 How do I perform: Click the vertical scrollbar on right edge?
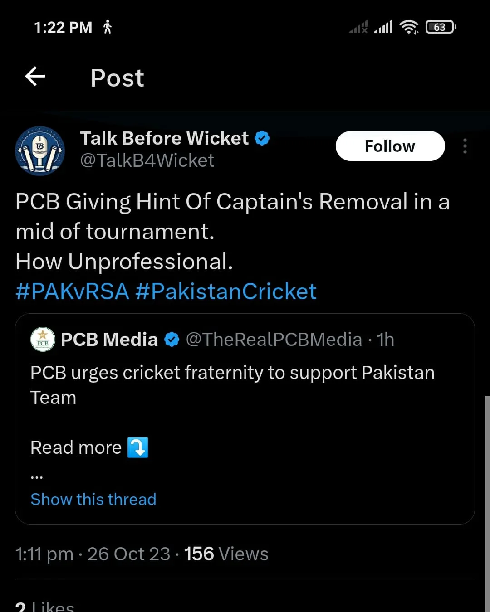487,503
